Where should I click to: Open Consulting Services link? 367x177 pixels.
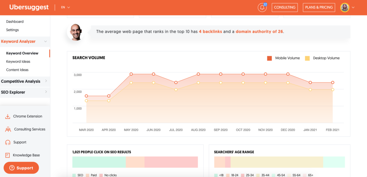pyautogui.click(x=30, y=129)
